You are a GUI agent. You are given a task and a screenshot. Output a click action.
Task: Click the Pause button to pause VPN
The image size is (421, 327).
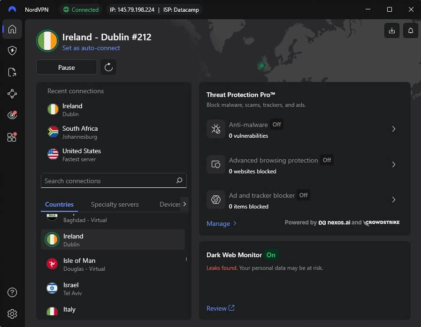(x=66, y=67)
